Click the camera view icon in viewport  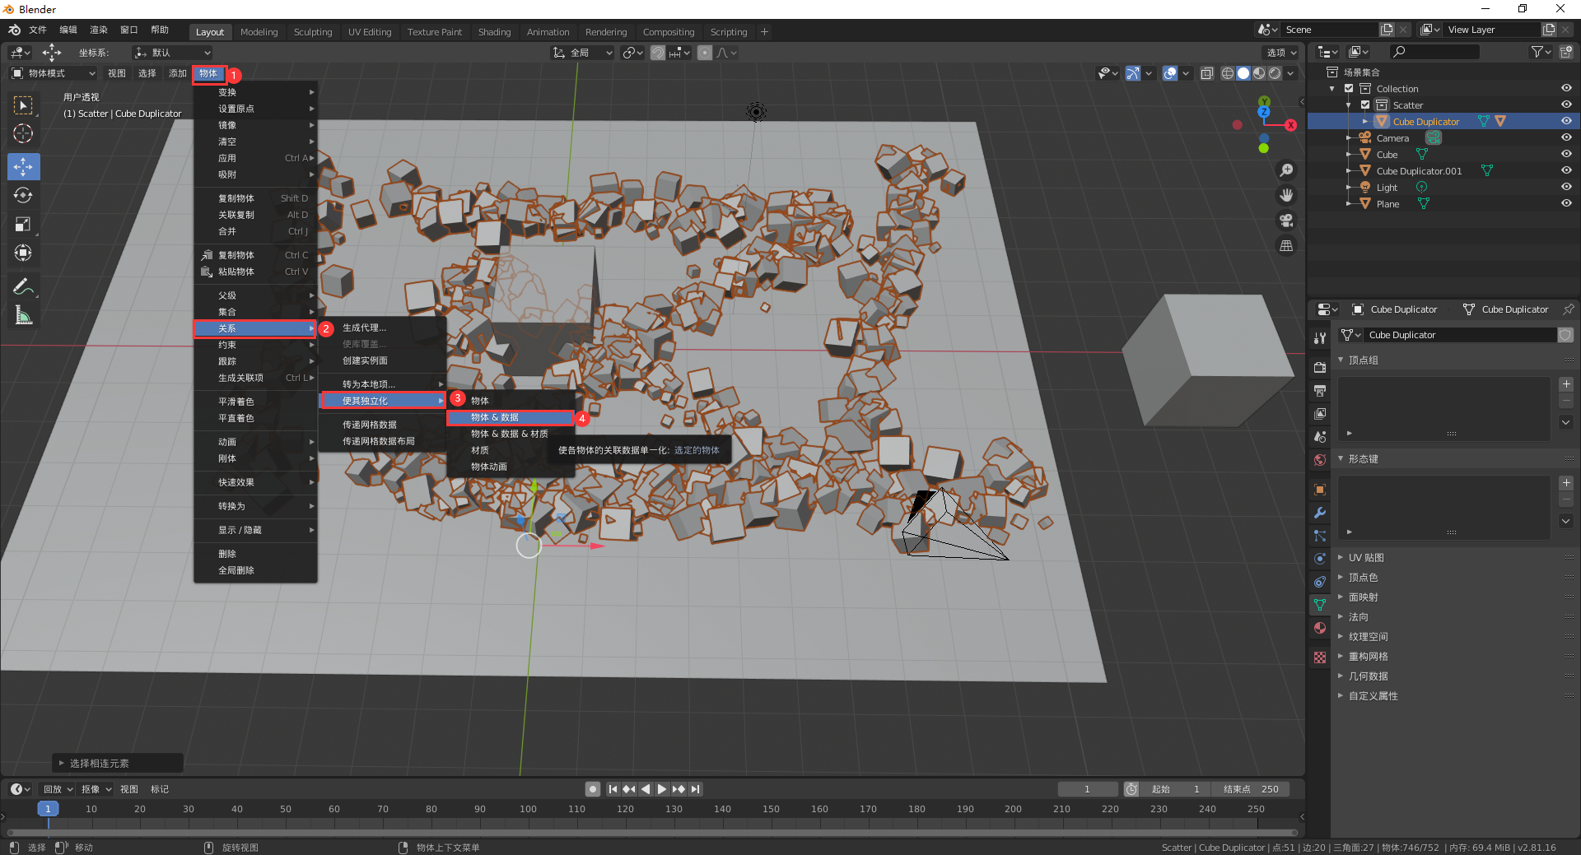click(x=1285, y=221)
